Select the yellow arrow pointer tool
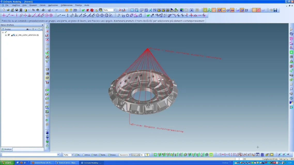Screen dimensions: 294x165 coord(97,10)
